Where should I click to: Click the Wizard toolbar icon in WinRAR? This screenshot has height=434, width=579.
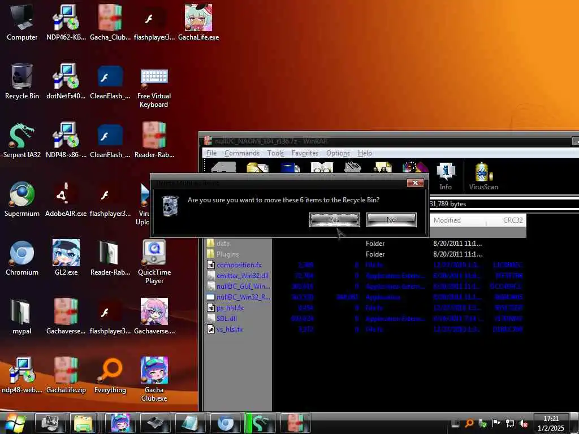coord(416,167)
